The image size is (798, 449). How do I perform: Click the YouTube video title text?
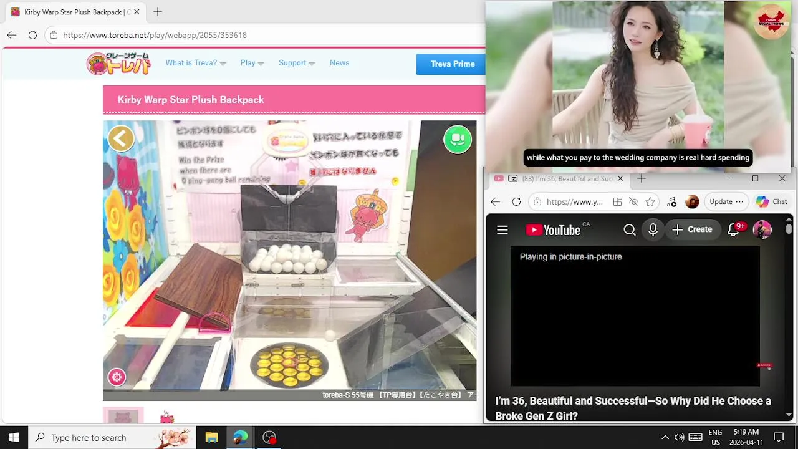(x=633, y=408)
